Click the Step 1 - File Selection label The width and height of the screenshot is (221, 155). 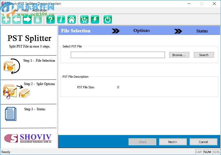(39, 61)
